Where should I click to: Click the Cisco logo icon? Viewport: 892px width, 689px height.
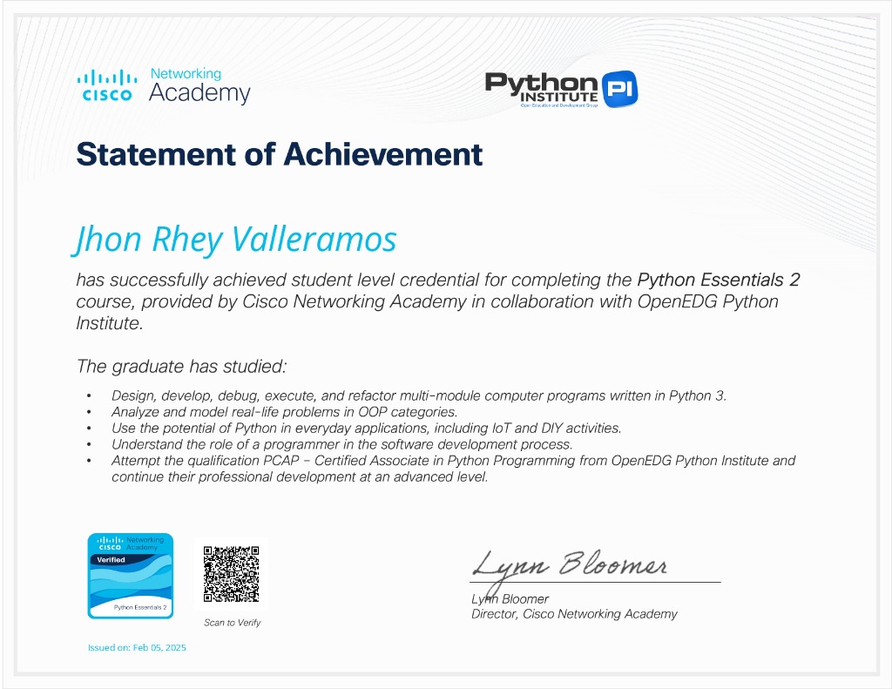(x=107, y=86)
